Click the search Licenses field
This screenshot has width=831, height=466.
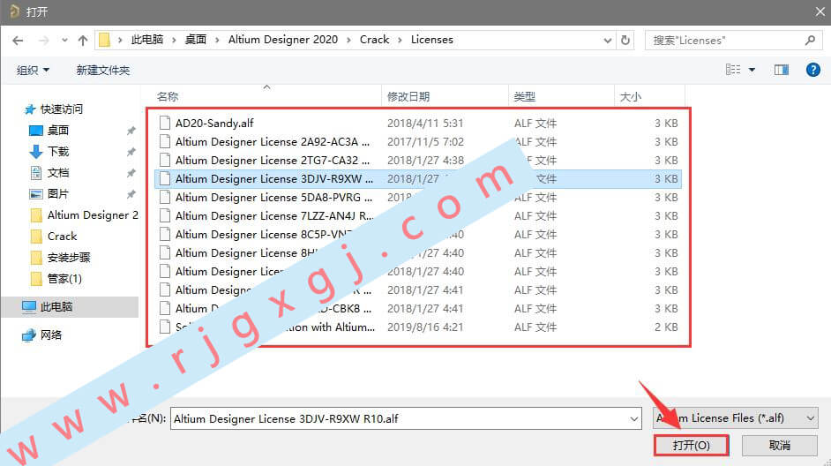[x=732, y=41]
